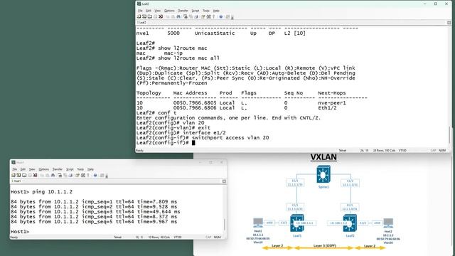This screenshot has width=455, height=256.
Task: Click blue Help icon in Leaf2 toolbar
Action: [x=221, y=16]
